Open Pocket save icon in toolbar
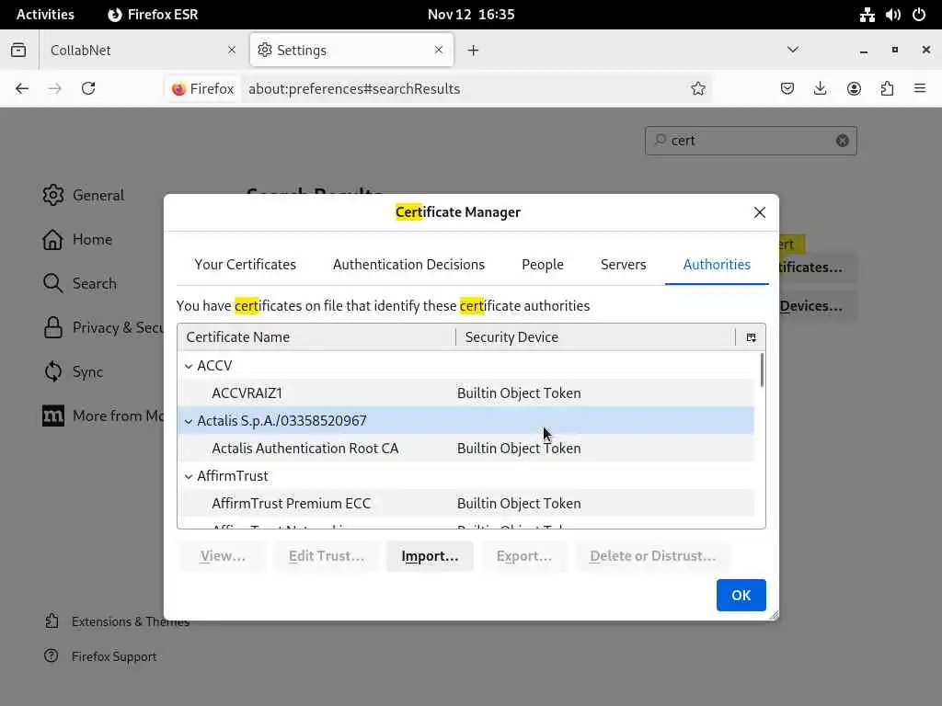Viewport: 942px width, 706px height. click(x=787, y=89)
